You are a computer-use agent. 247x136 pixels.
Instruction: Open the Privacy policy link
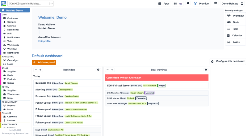[x=9, y=134]
